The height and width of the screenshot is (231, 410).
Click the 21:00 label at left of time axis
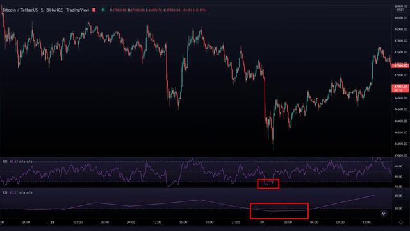click(x=26, y=223)
